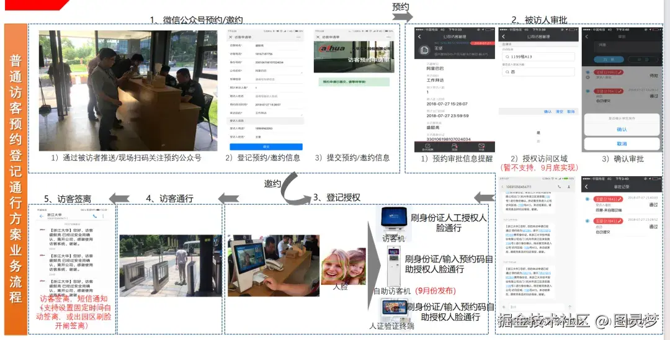Select the 2018-07-27 23:59:59 departure time text
The height and width of the screenshot is (340, 670).
447,116
